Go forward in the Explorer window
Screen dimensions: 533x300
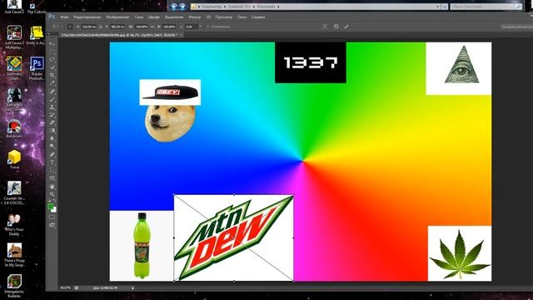[x=183, y=6]
